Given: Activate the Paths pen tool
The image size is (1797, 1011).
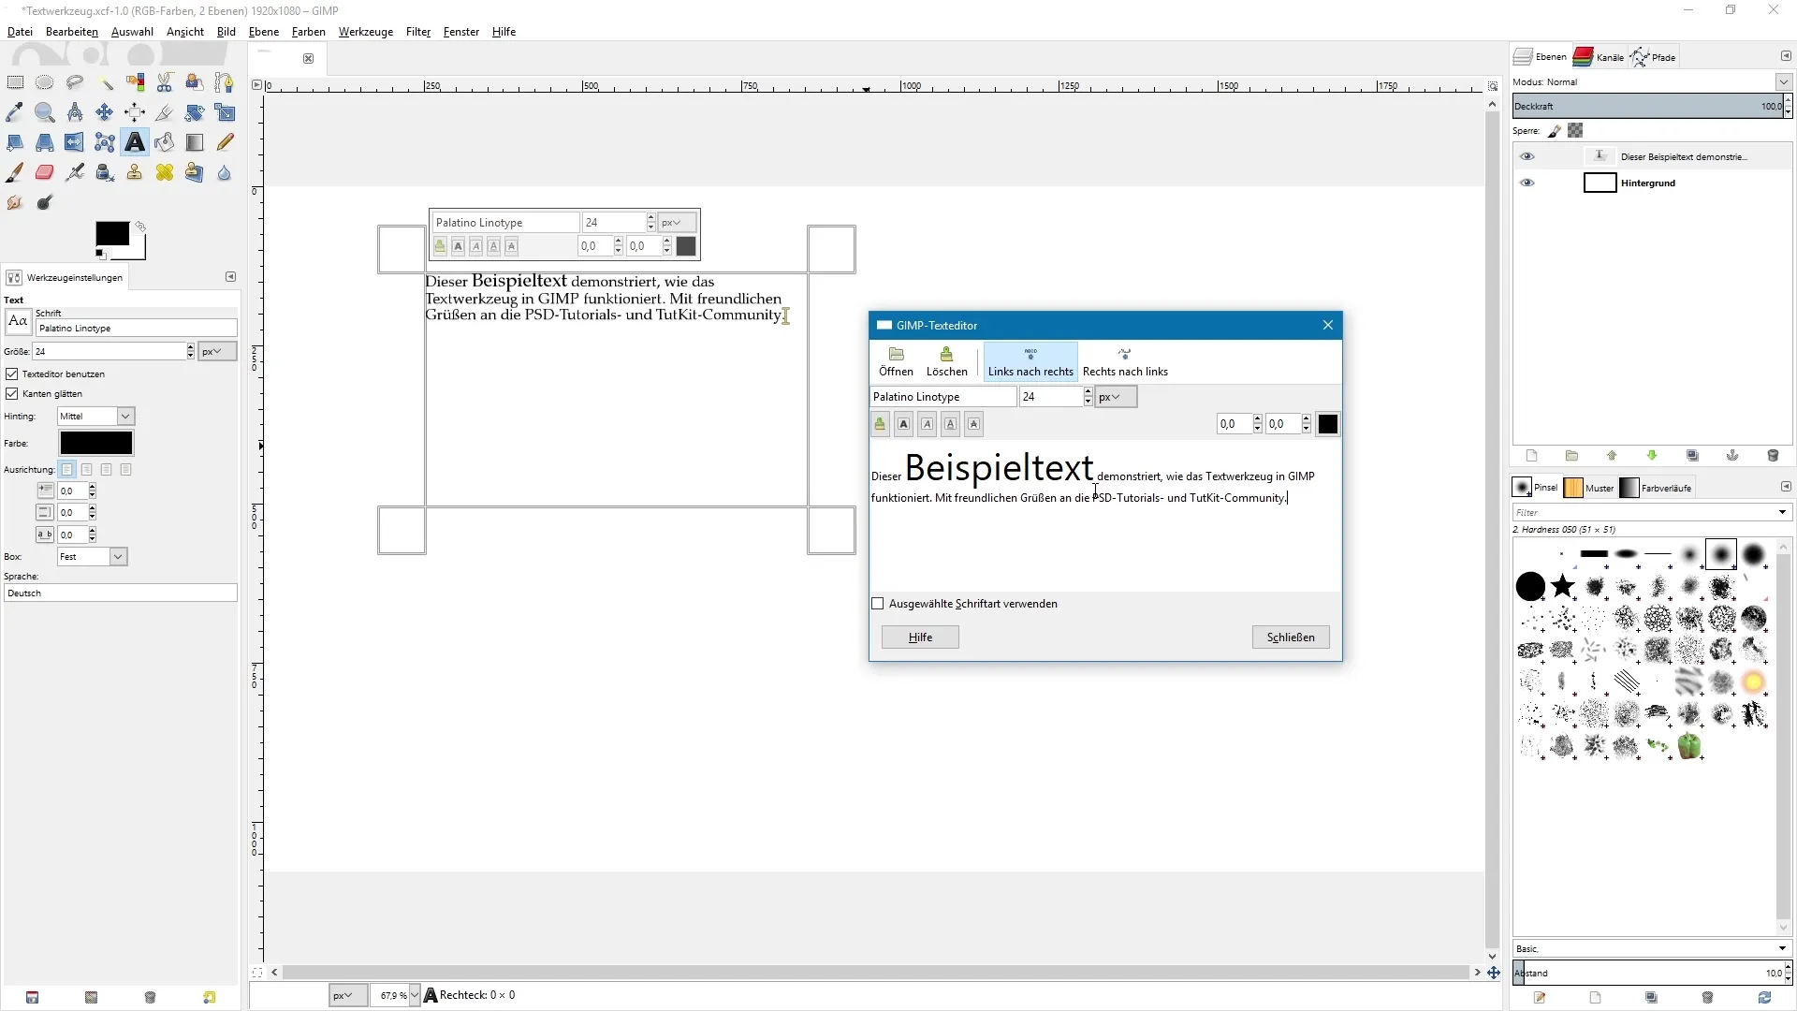Looking at the screenshot, I should pos(224,83).
